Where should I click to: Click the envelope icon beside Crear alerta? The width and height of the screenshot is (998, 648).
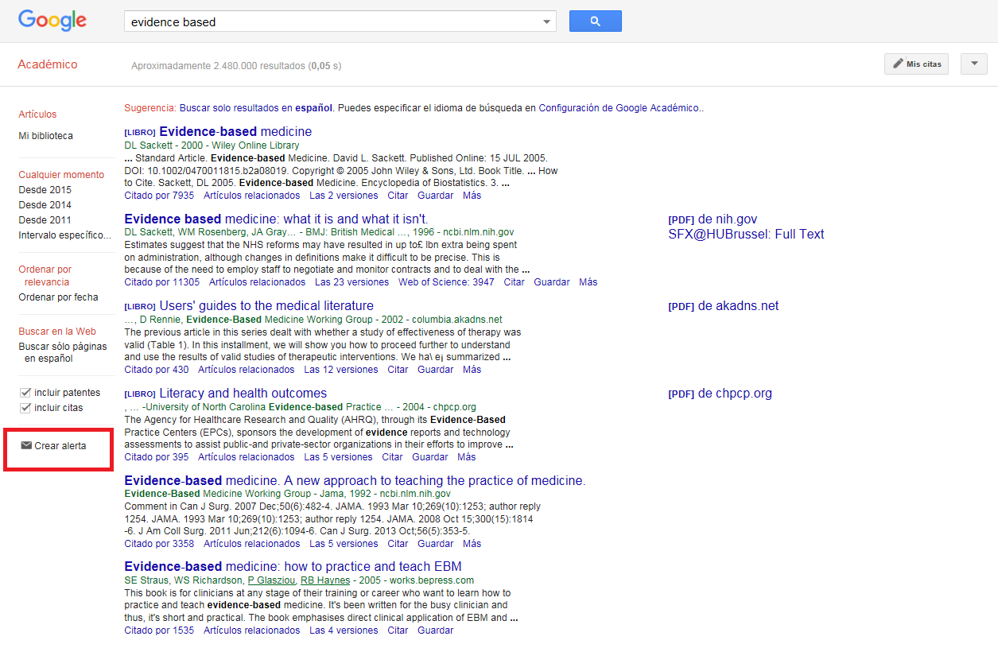point(26,445)
